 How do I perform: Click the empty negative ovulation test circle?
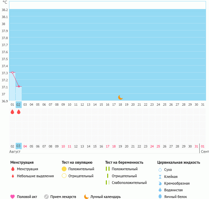(x=64, y=176)
